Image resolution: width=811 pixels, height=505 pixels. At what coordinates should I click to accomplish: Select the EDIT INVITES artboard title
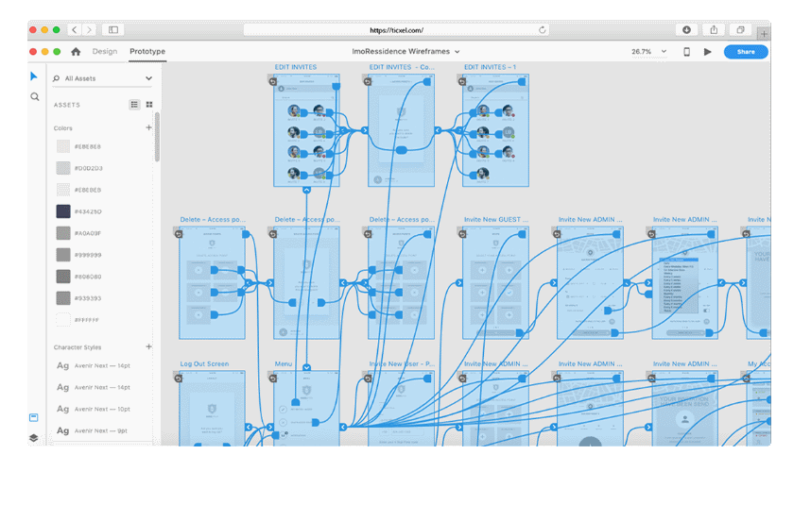[295, 67]
